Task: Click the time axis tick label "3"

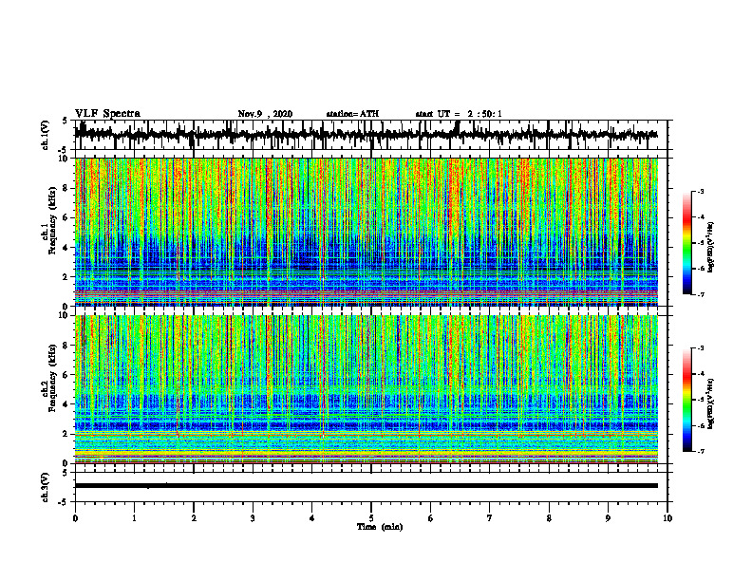Action: [253, 518]
